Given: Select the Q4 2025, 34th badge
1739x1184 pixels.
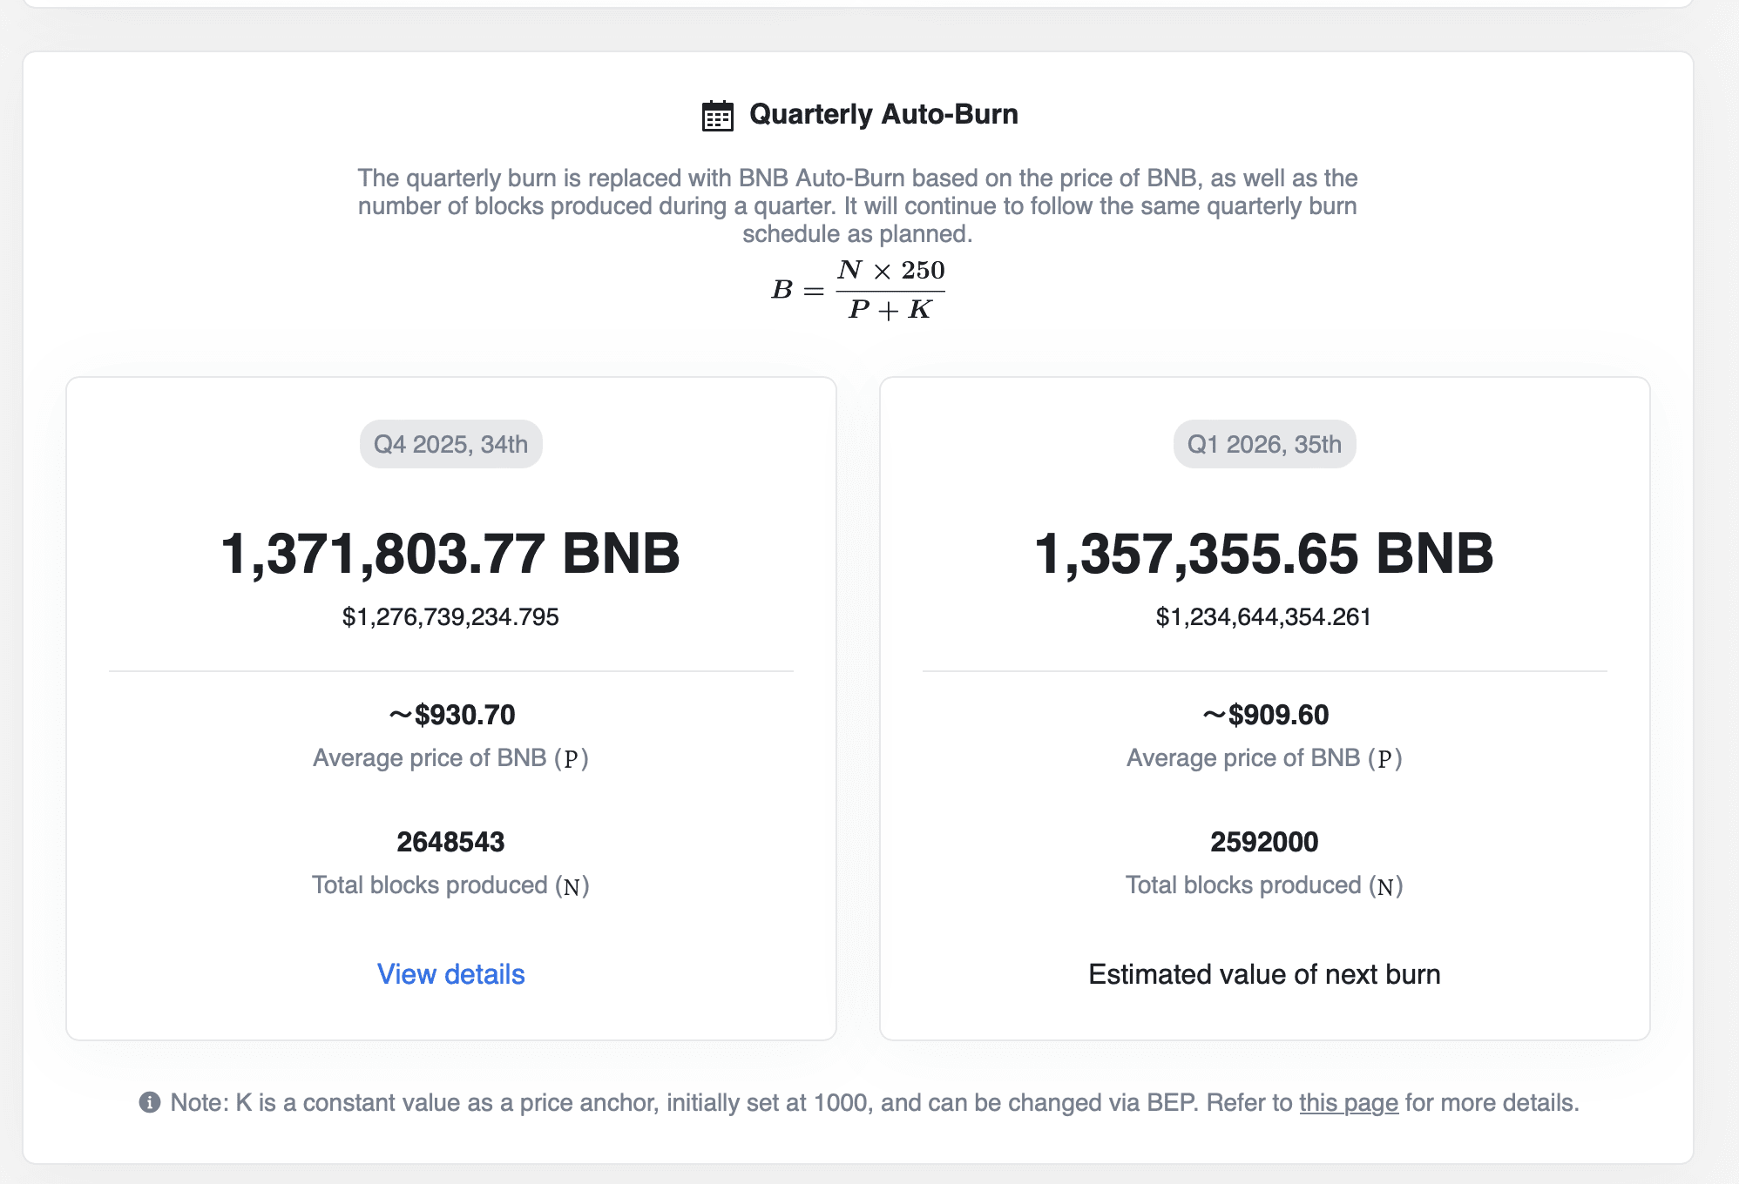Looking at the screenshot, I should (x=450, y=444).
